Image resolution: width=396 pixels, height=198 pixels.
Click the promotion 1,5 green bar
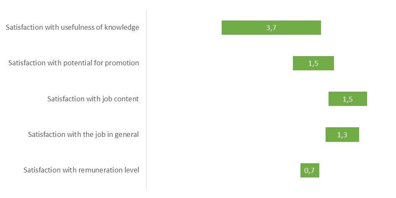(313, 63)
